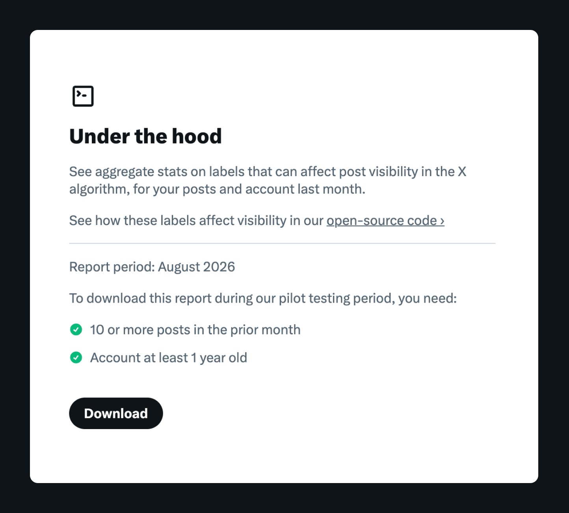Screen dimensions: 569x513
Task: Click the Download button
Action: pos(116,413)
